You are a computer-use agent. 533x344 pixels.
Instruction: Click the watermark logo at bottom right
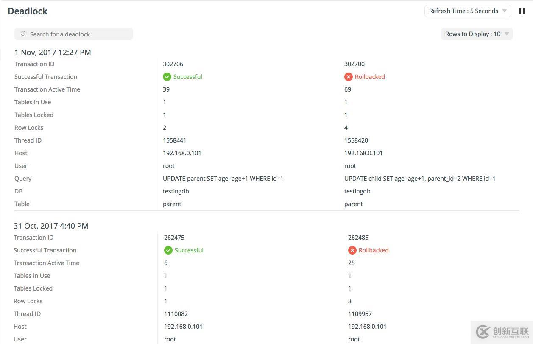point(502,332)
